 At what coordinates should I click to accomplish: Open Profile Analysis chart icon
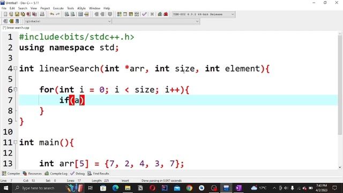(160, 14)
